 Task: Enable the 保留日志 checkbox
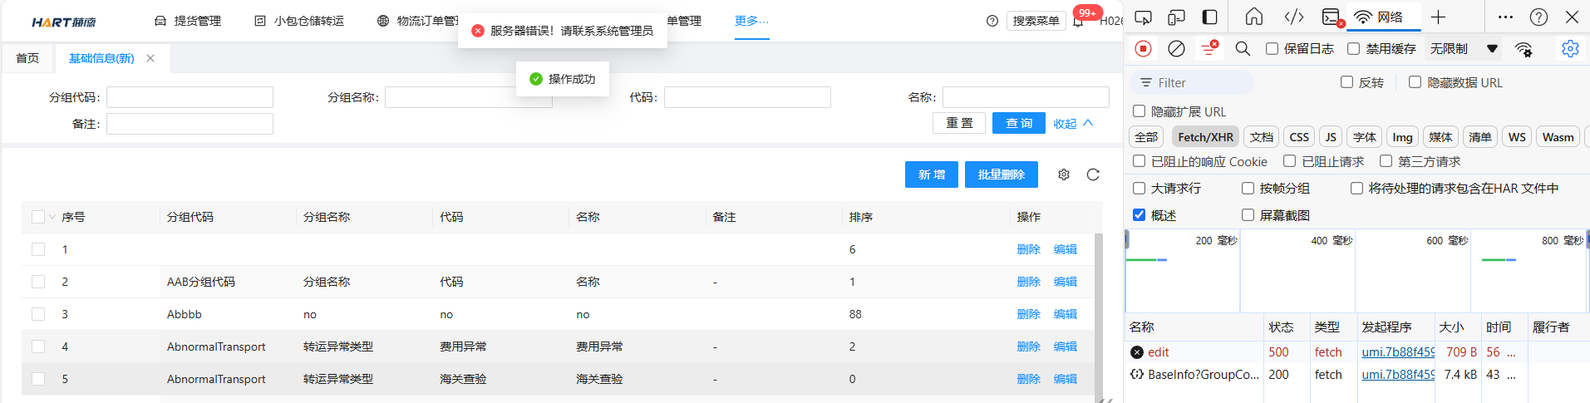1272,49
